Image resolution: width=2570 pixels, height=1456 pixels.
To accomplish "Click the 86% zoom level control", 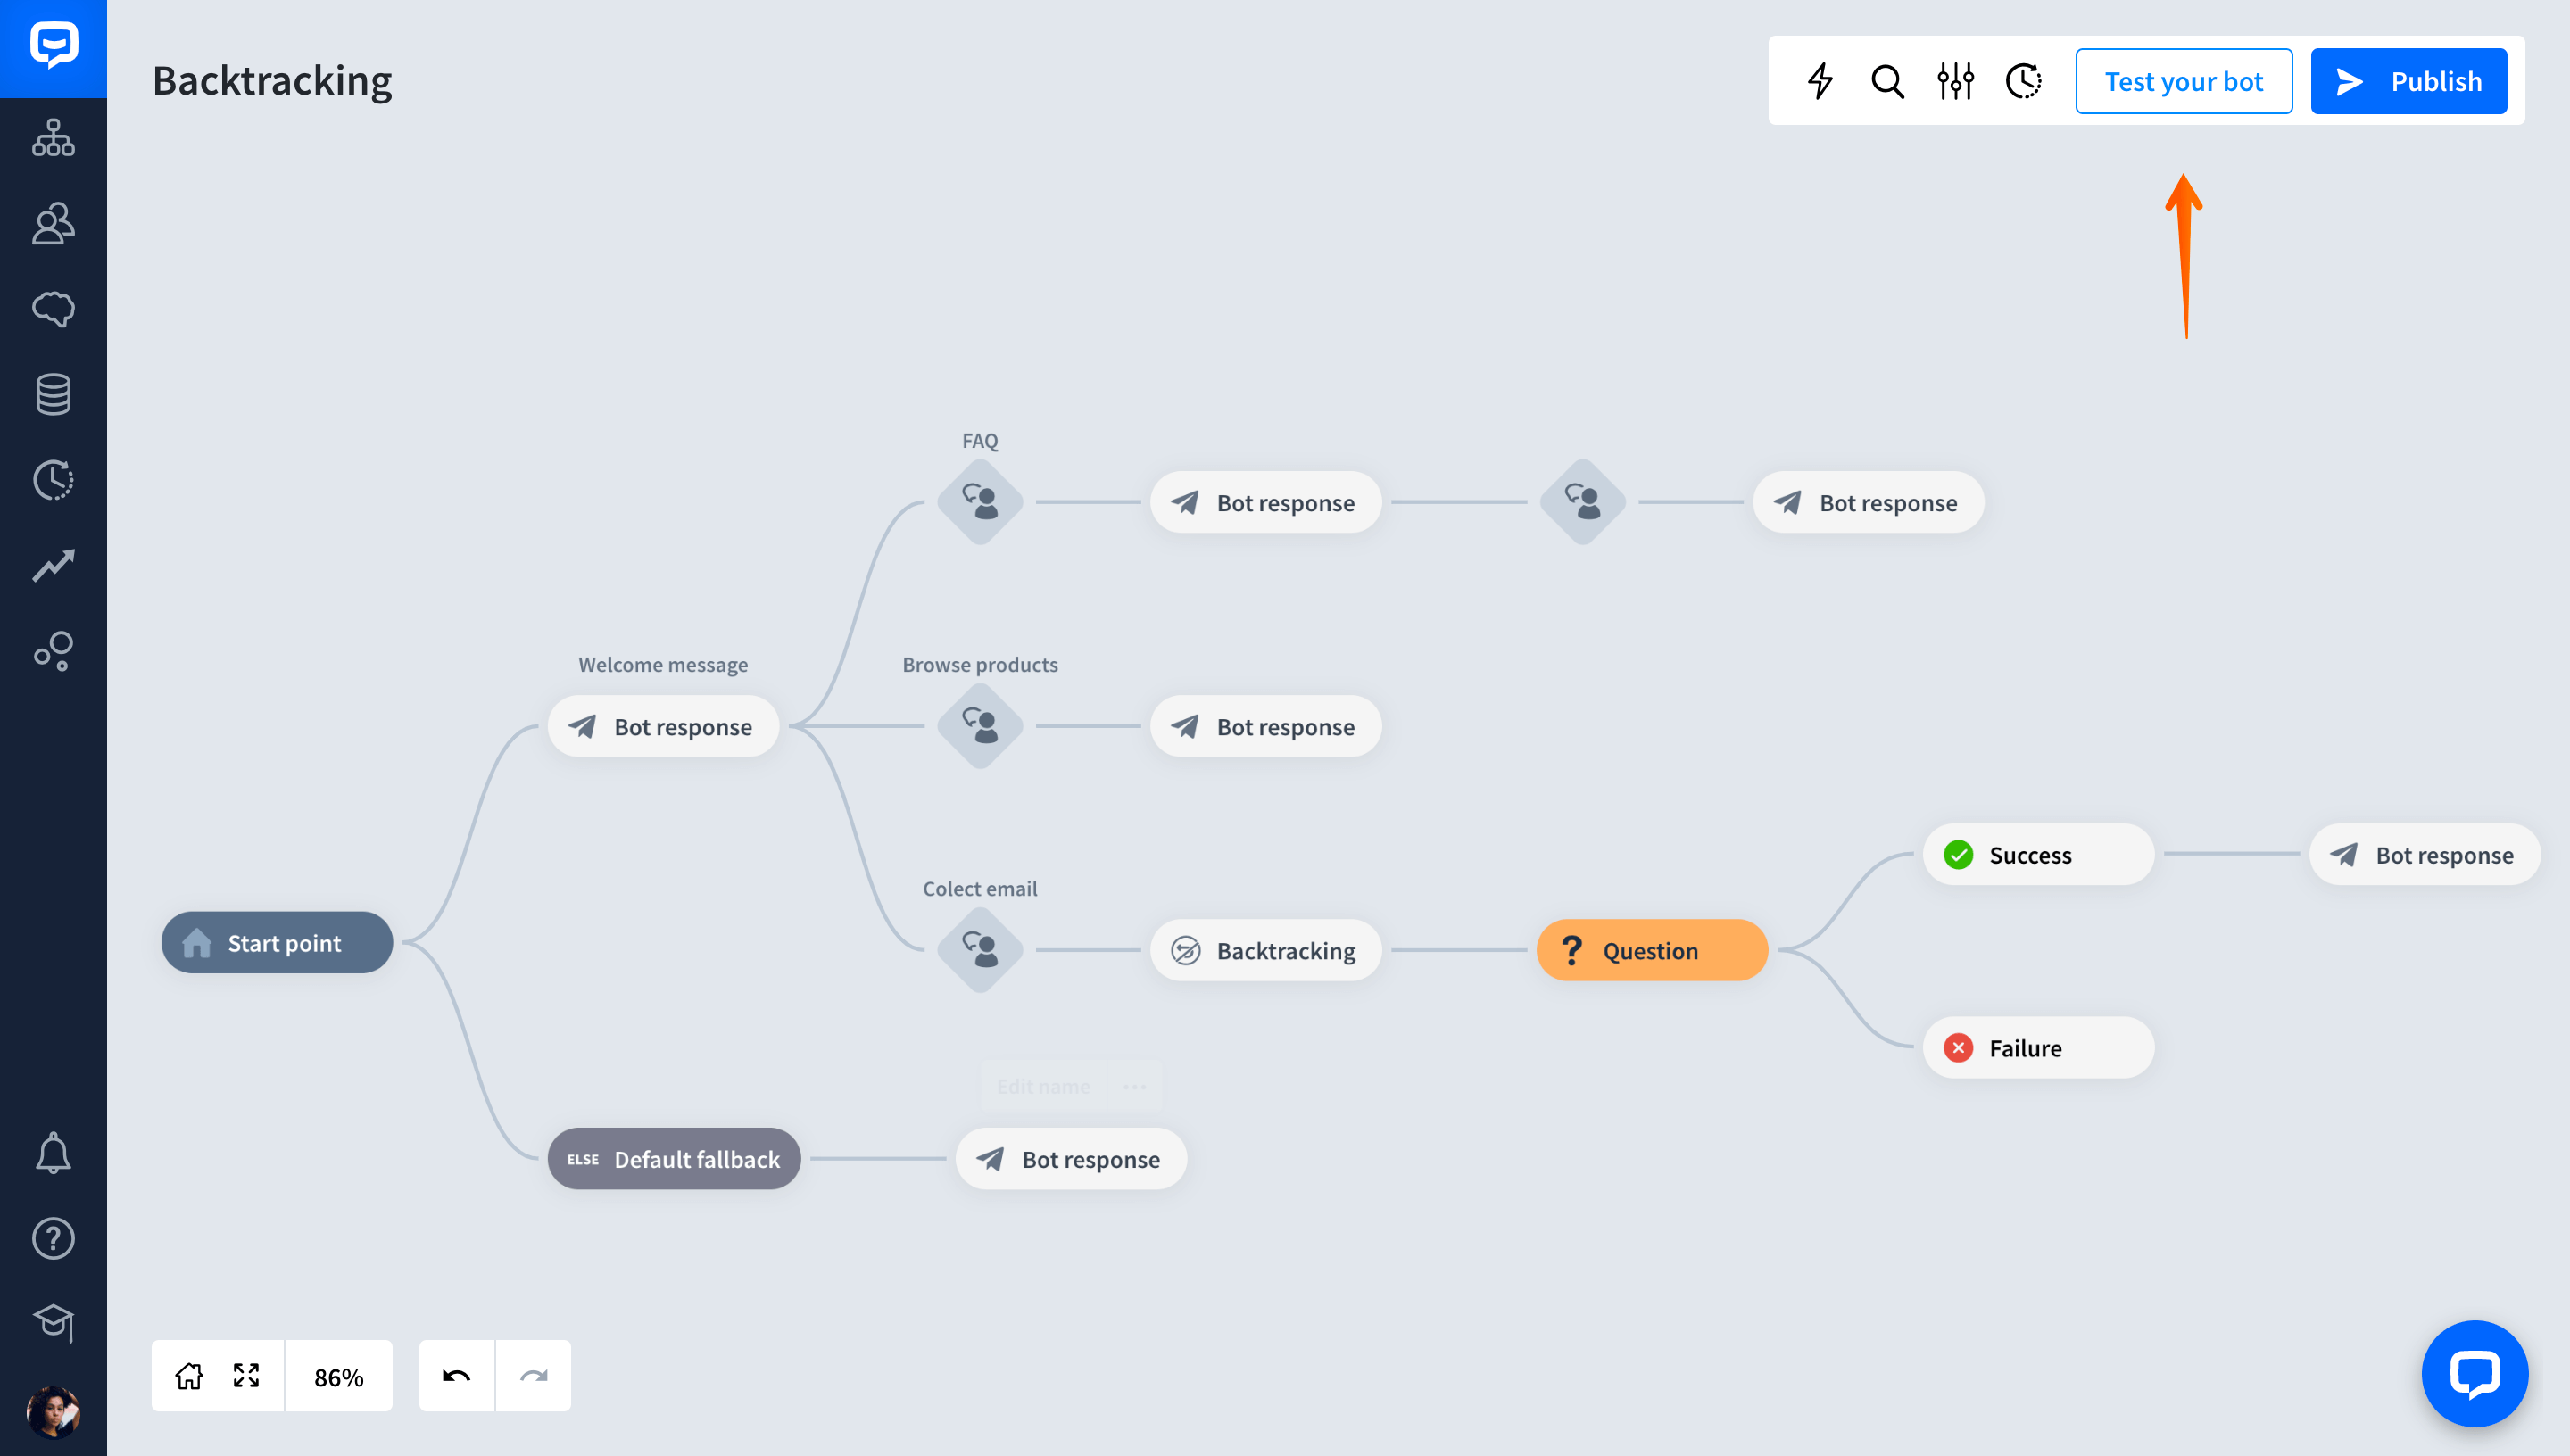I will pyautogui.click(x=338, y=1377).
